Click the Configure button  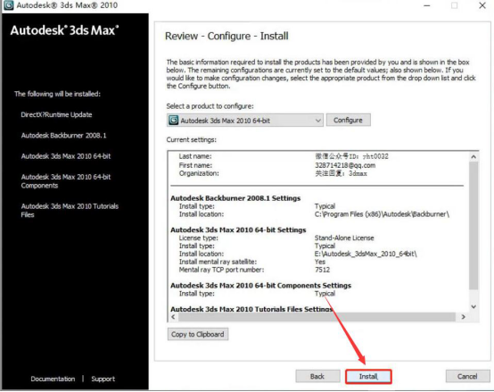(x=348, y=121)
